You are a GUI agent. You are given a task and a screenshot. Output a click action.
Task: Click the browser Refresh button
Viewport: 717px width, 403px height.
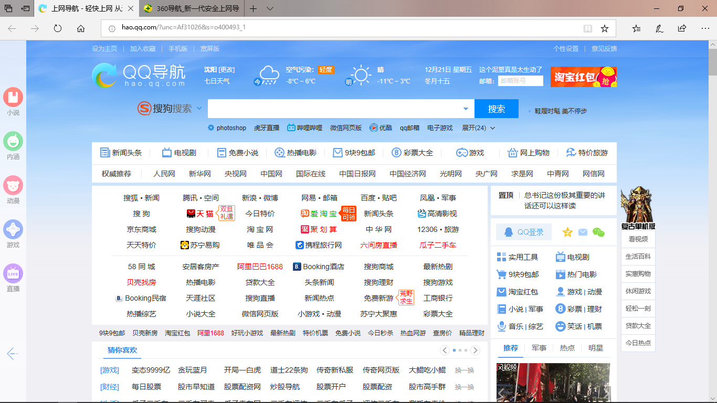58,28
